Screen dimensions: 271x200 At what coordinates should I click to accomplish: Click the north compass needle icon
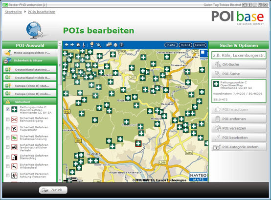click(x=84, y=45)
